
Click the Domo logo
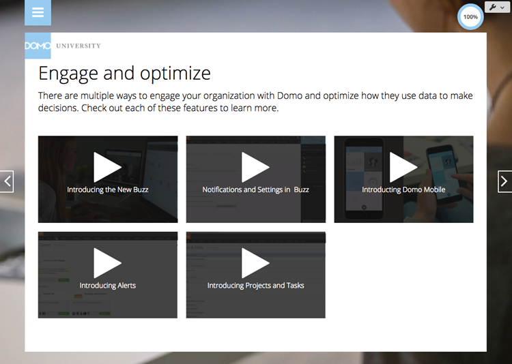coord(38,46)
